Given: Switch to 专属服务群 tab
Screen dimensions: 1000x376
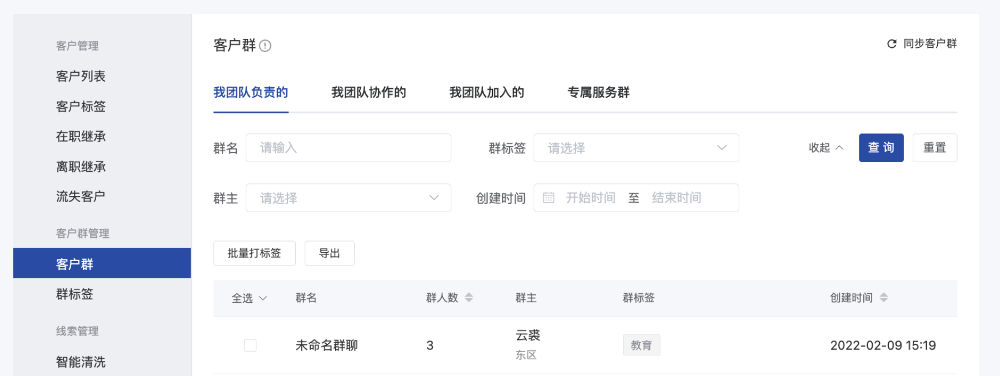Looking at the screenshot, I should point(598,92).
